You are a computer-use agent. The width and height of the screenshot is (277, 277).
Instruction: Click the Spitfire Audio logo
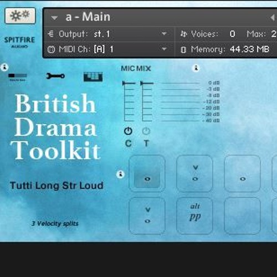coord(19,42)
